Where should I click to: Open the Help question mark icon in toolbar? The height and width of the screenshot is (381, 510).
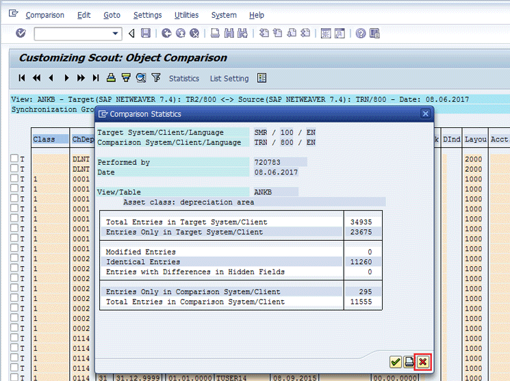360,34
